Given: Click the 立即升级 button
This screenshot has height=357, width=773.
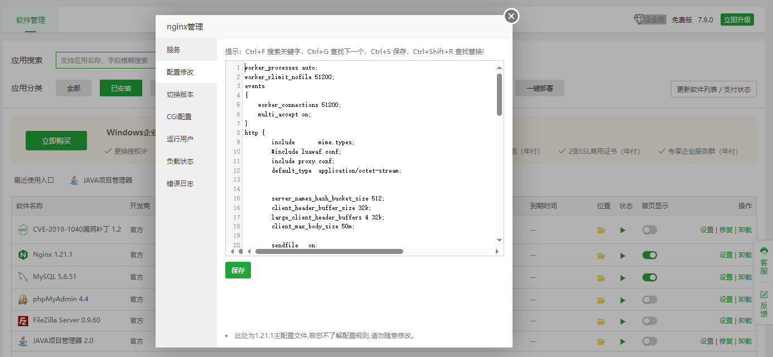Looking at the screenshot, I should (737, 19).
